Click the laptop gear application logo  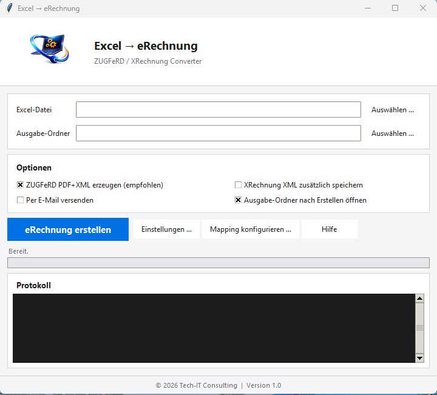click(x=50, y=49)
